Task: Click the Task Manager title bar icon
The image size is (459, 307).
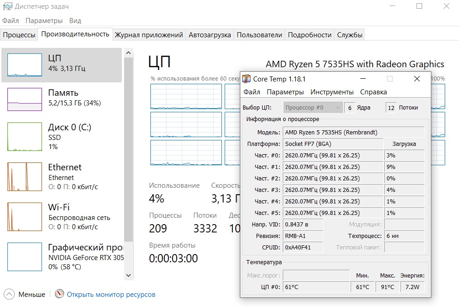Action: (7, 6)
